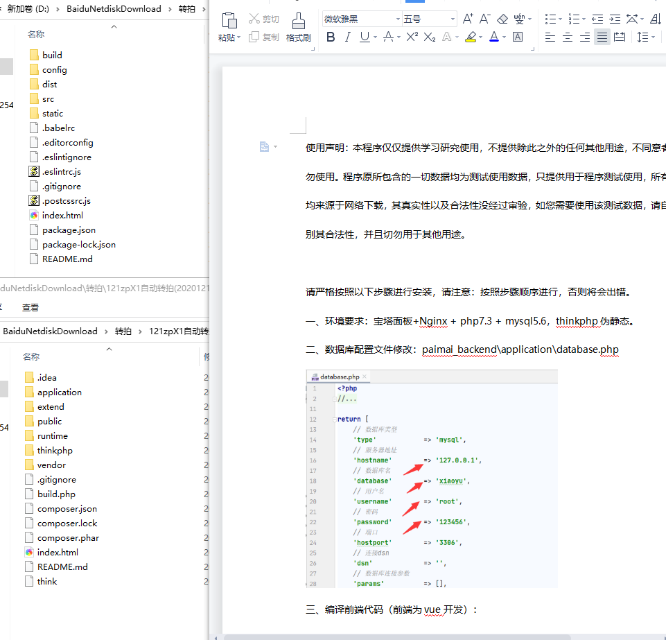Select the application folder

click(x=53, y=392)
